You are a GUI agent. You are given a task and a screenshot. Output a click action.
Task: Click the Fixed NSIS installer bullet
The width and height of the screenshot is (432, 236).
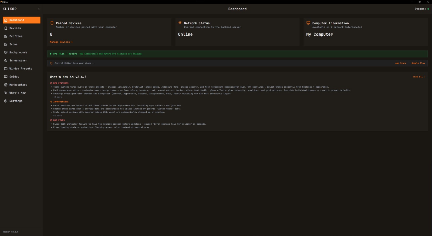(130, 124)
